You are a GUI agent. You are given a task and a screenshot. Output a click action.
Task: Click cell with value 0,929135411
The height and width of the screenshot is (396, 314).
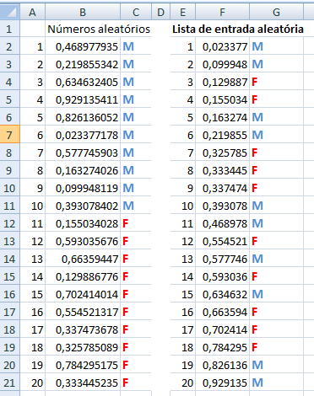coord(83,99)
